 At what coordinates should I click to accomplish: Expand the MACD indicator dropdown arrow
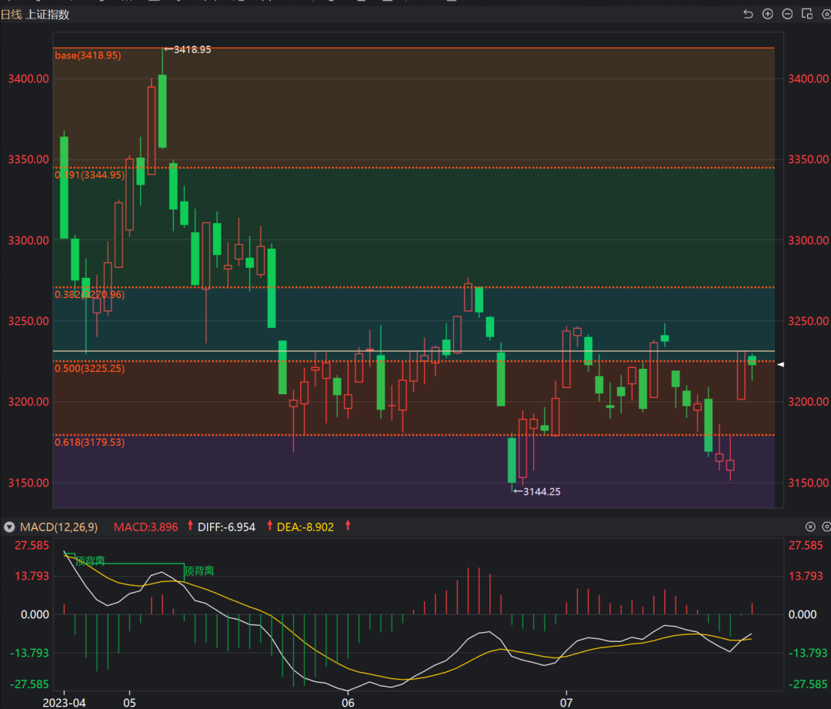(9, 527)
